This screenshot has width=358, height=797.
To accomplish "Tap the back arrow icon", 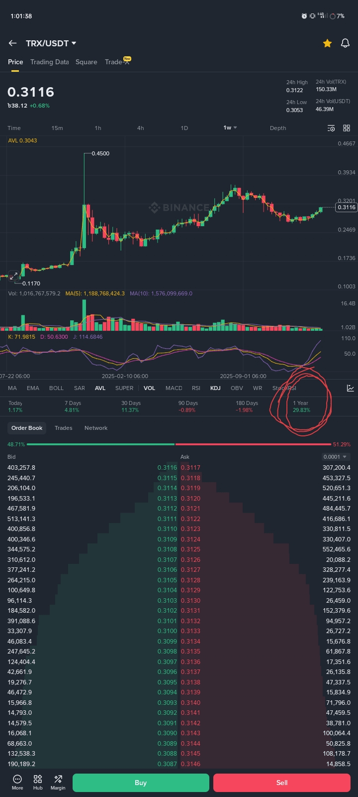I will tap(13, 43).
